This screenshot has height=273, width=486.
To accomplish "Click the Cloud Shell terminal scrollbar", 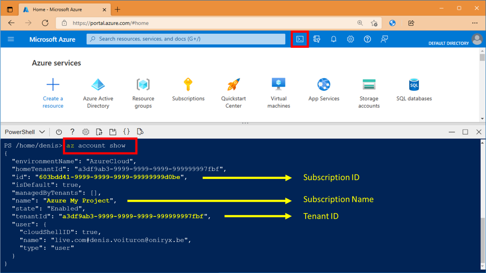I will pyautogui.click(x=483, y=205).
